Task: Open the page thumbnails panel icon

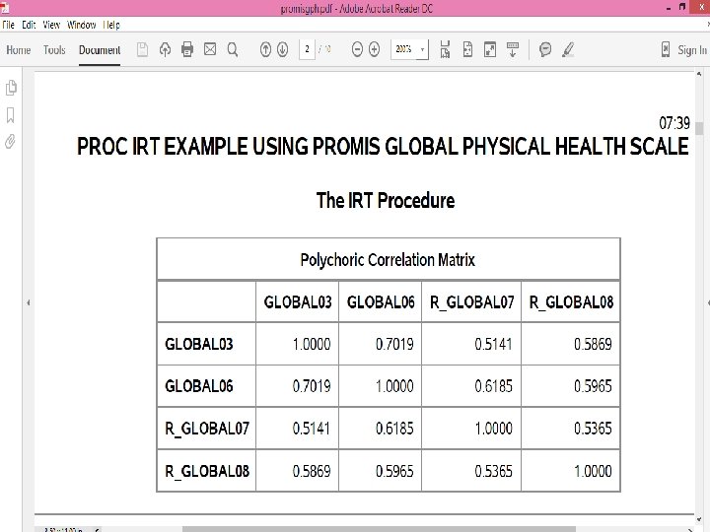Action: pyautogui.click(x=11, y=88)
